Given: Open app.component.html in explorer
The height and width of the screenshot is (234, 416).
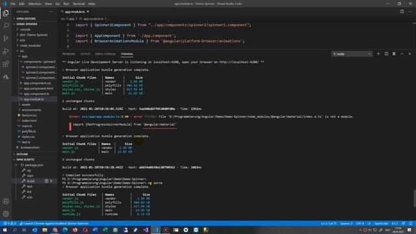Looking at the screenshot, I should coord(34,88).
